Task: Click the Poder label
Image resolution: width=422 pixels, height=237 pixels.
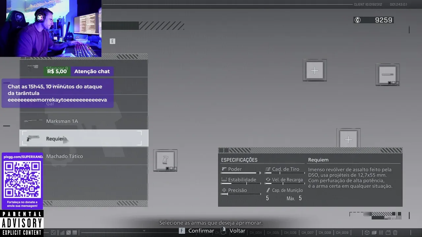Action: coord(235,169)
